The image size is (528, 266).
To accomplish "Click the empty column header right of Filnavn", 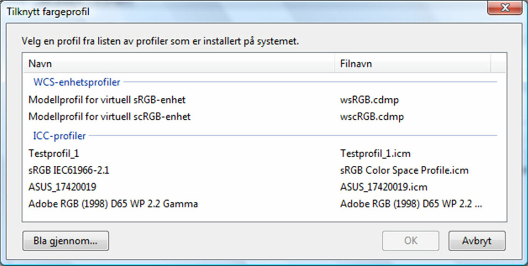I will point(498,64).
